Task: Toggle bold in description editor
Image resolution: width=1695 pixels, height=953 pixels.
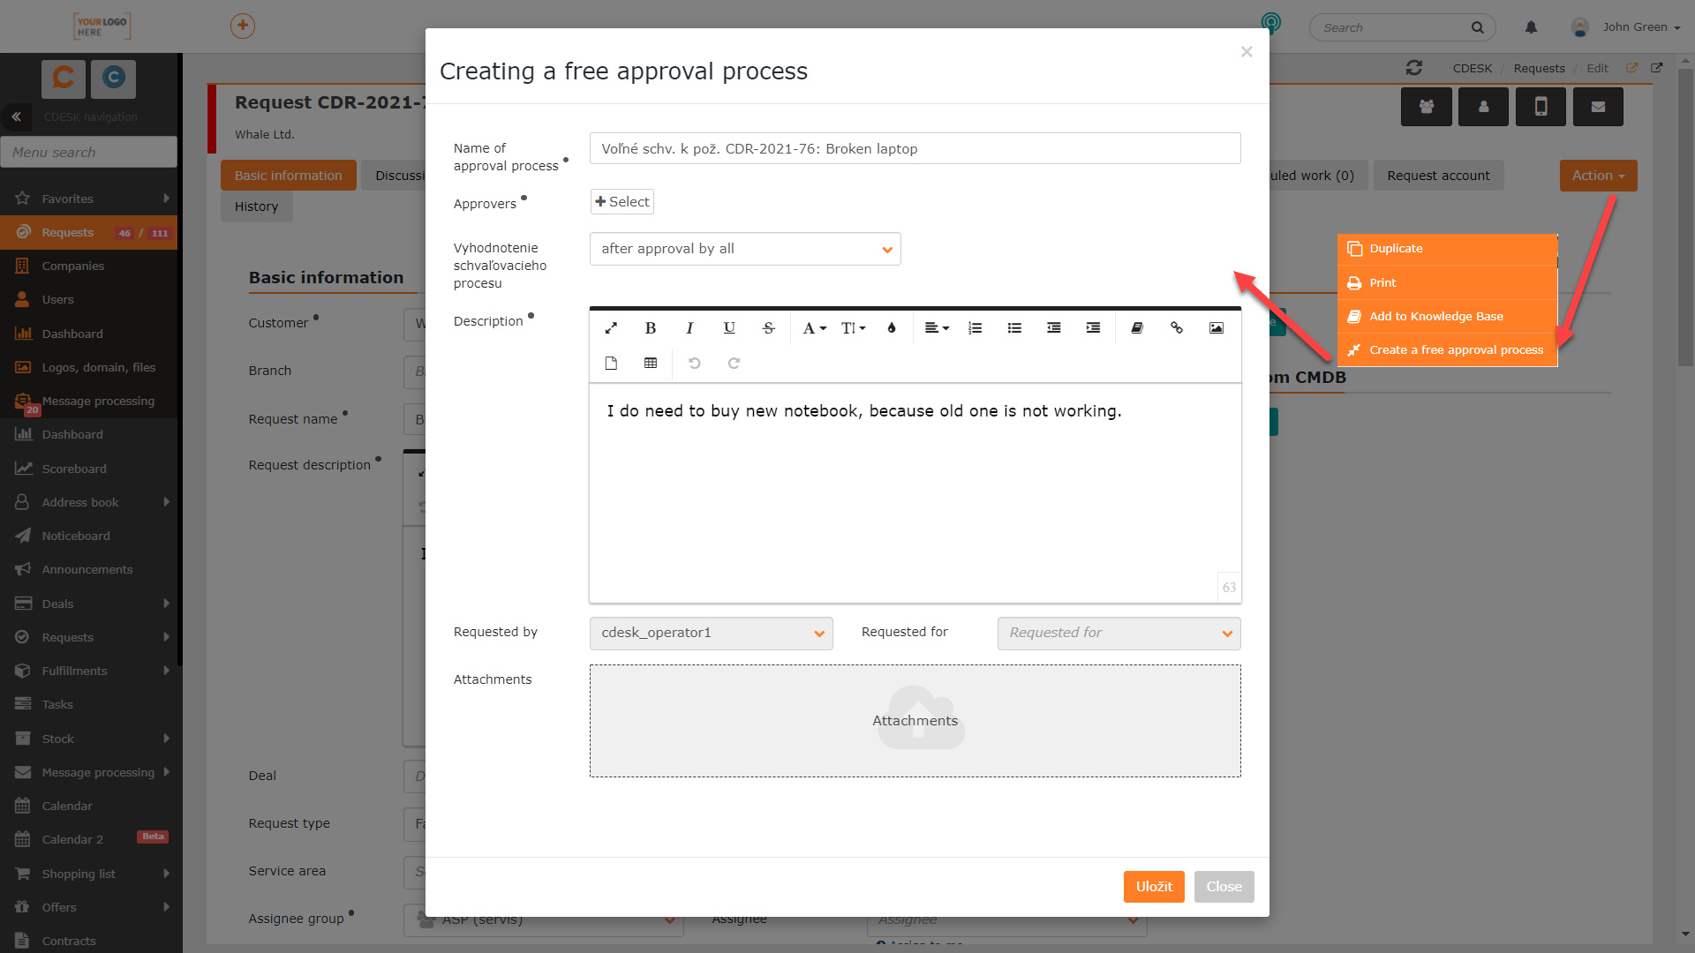Action: pyautogui.click(x=651, y=328)
